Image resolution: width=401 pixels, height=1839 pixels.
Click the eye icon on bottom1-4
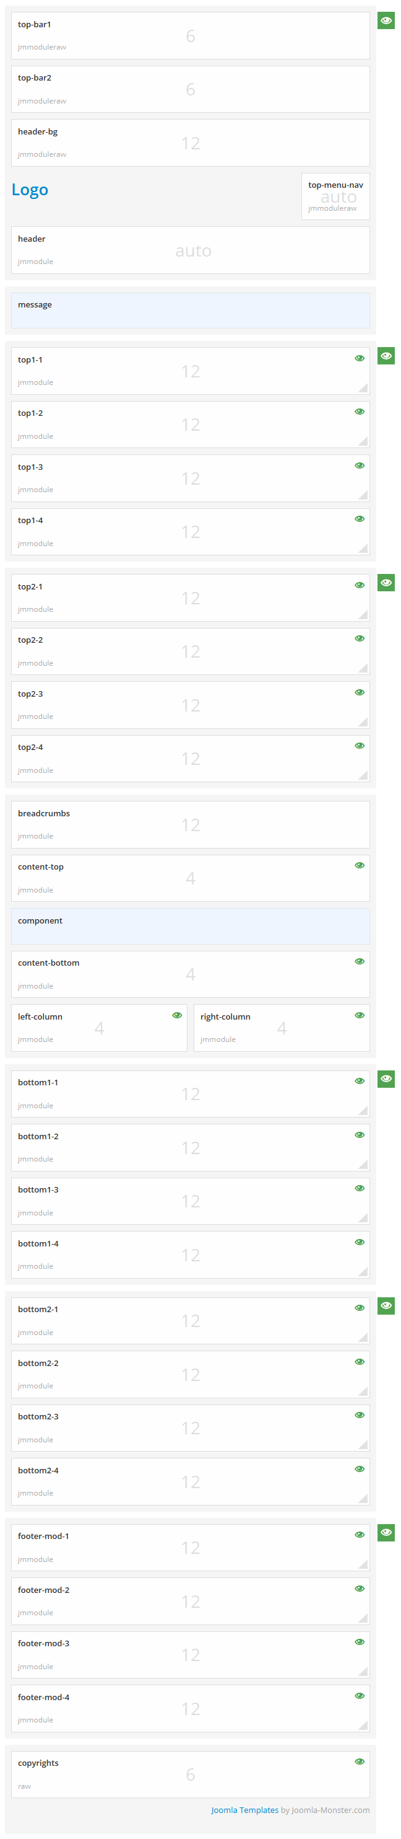point(360,1241)
